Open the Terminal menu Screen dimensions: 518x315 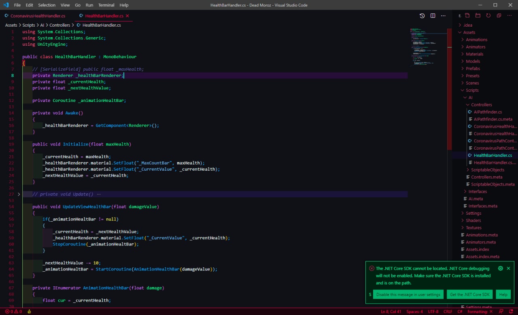coord(106,5)
